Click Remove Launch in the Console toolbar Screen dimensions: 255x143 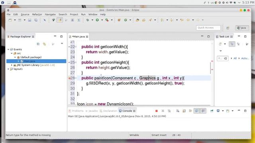point(163,111)
